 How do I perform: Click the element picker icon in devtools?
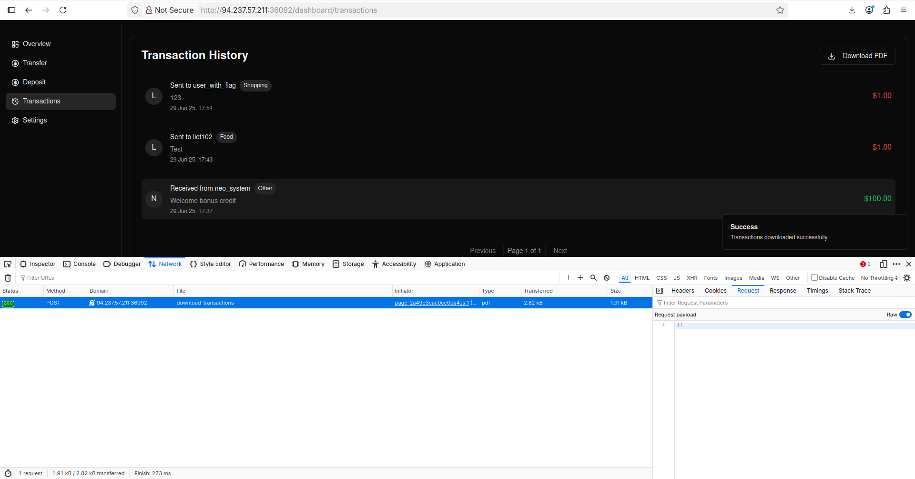tap(8, 264)
